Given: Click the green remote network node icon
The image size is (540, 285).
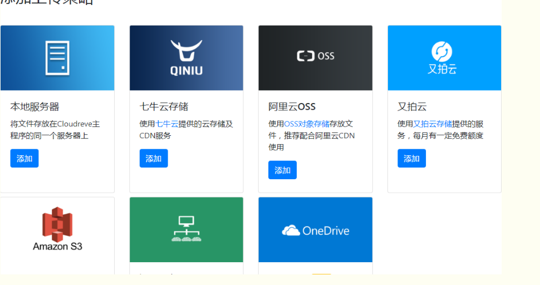Looking at the screenshot, I should pos(186,229).
